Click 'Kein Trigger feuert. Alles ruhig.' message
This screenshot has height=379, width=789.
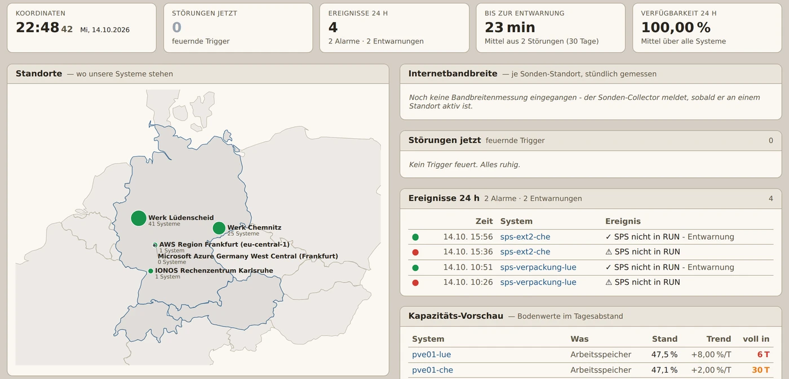click(464, 165)
